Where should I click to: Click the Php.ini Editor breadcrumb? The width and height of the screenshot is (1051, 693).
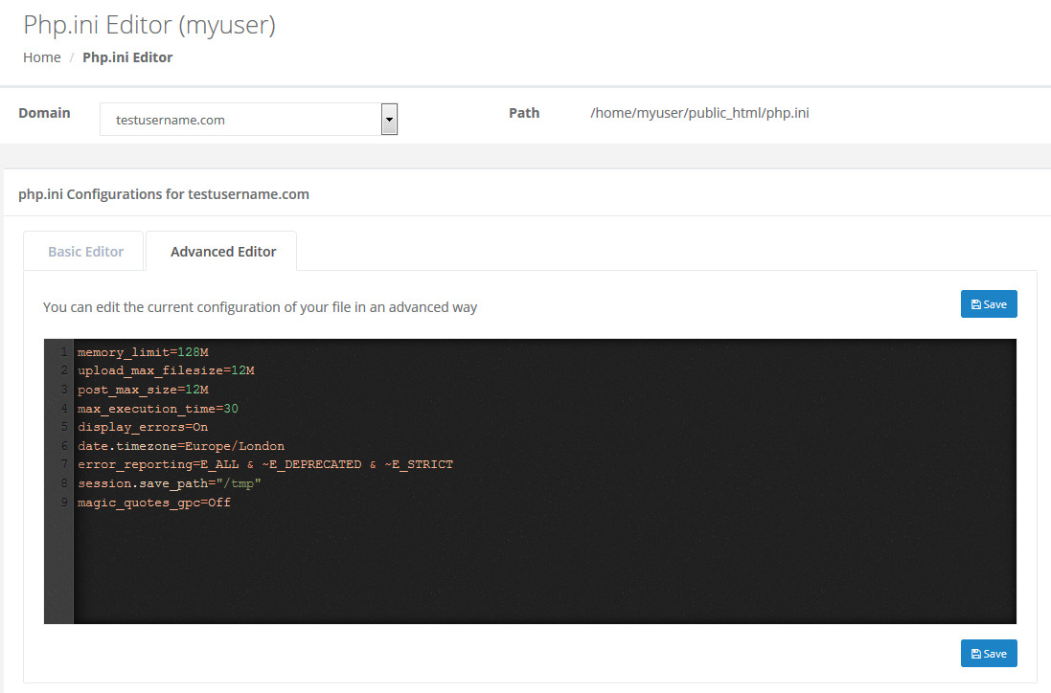tap(127, 57)
